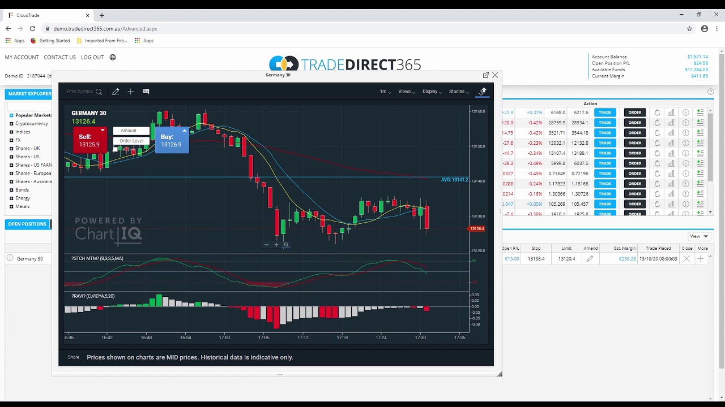Open the Studies dropdown menu

(459, 92)
